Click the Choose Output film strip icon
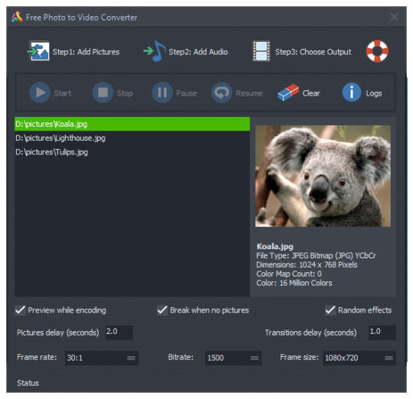The height and width of the screenshot is (399, 413). click(262, 51)
